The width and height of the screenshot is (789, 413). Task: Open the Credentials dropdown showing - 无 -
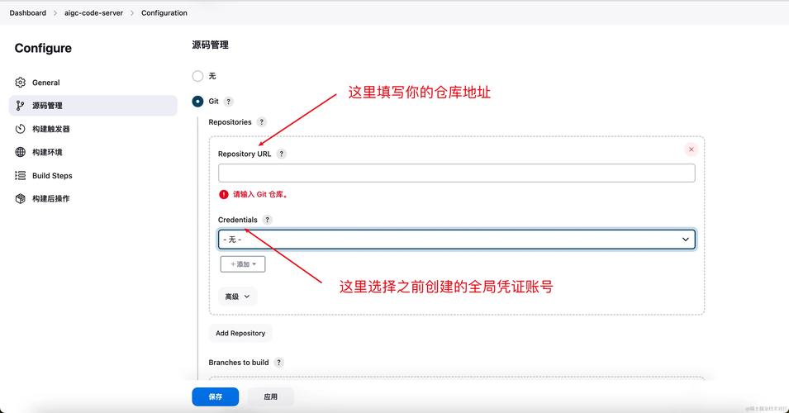[x=457, y=240]
